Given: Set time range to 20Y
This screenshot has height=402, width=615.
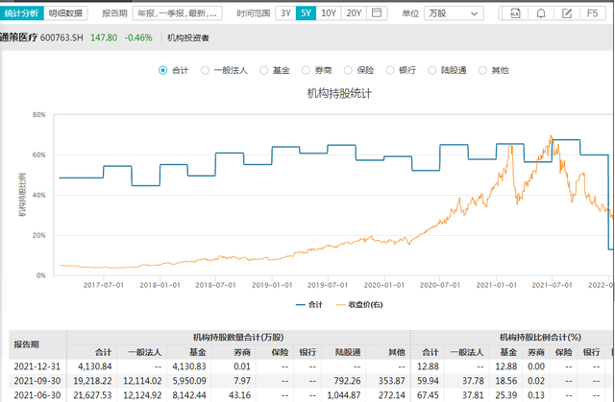Looking at the screenshot, I should [x=354, y=14].
